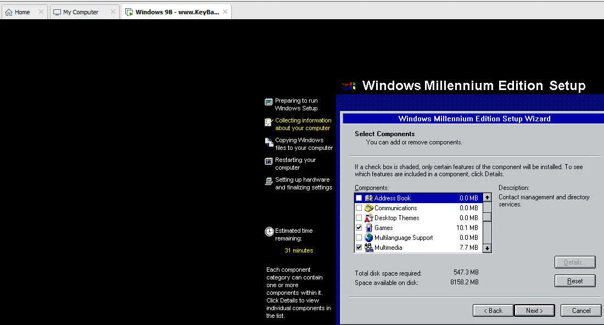
Task: Click the Copying Windows files step icon
Action: coord(269,142)
